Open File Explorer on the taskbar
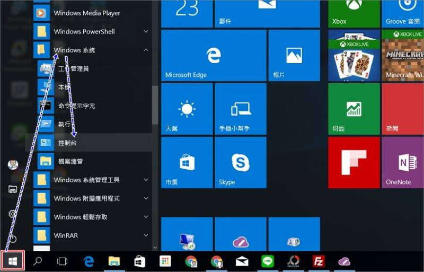 [x=114, y=261]
